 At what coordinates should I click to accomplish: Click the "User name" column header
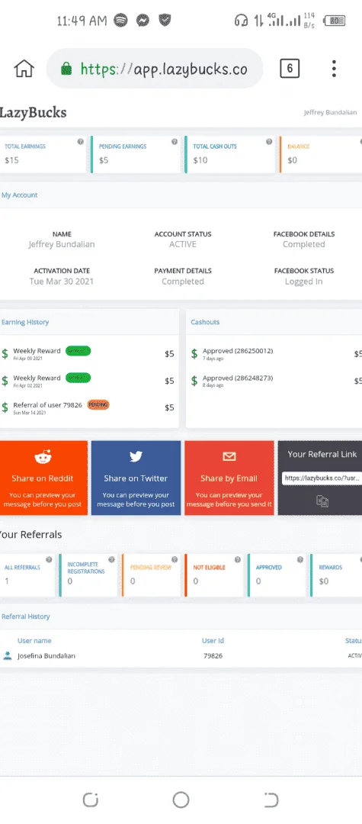click(34, 641)
